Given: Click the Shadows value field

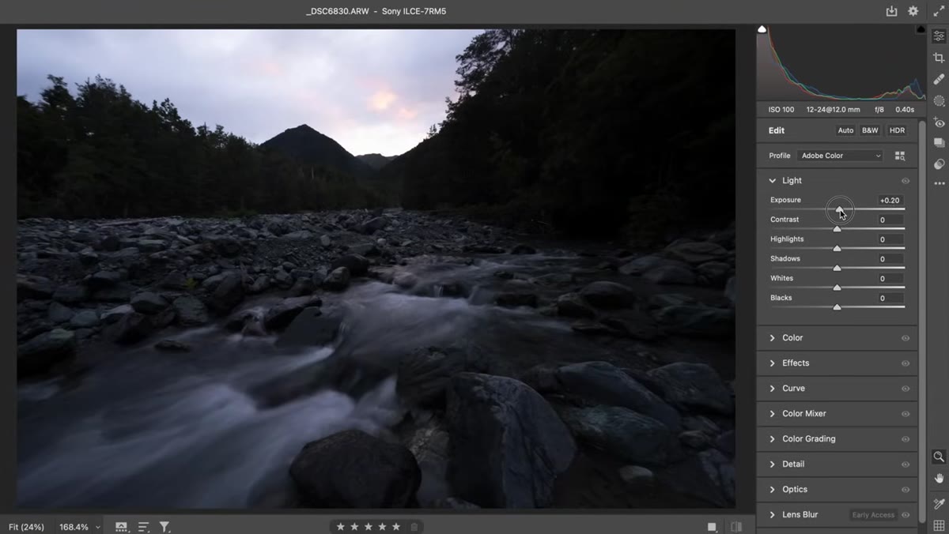Looking at the screenshot, I should click(x=890, y=259).
